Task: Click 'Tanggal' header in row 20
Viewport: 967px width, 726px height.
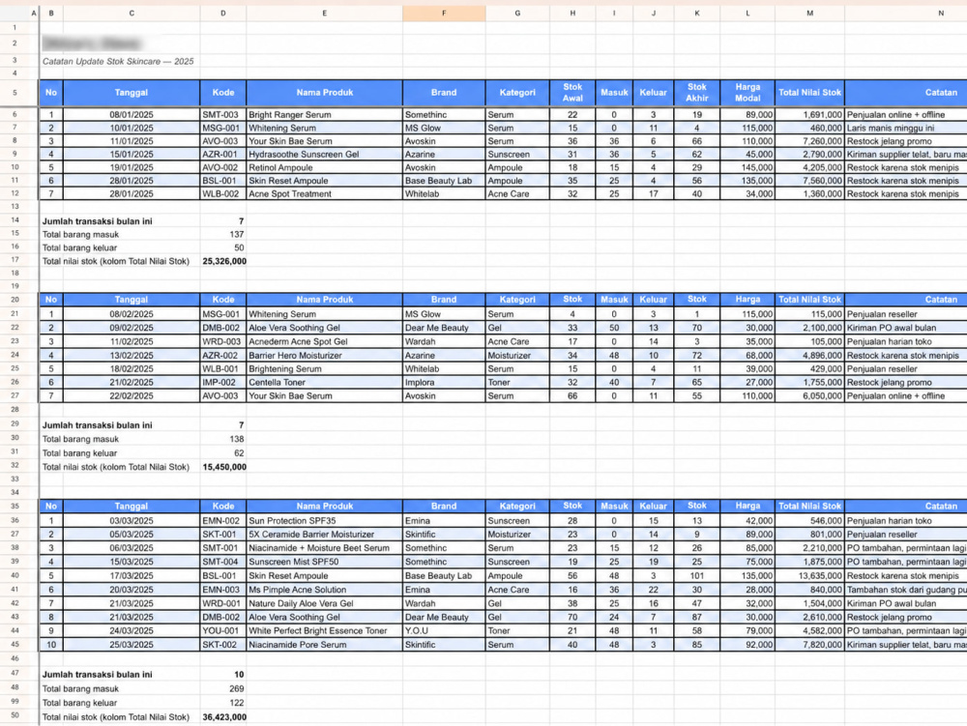Action: pos(132,300)
